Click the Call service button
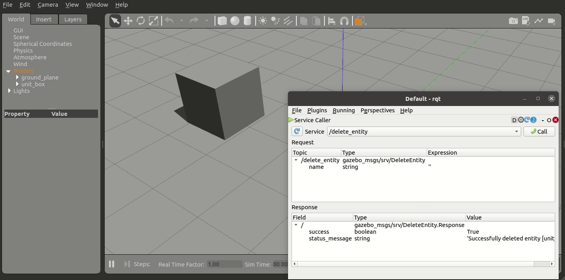 pyautogui.click(x=539, y=131)
